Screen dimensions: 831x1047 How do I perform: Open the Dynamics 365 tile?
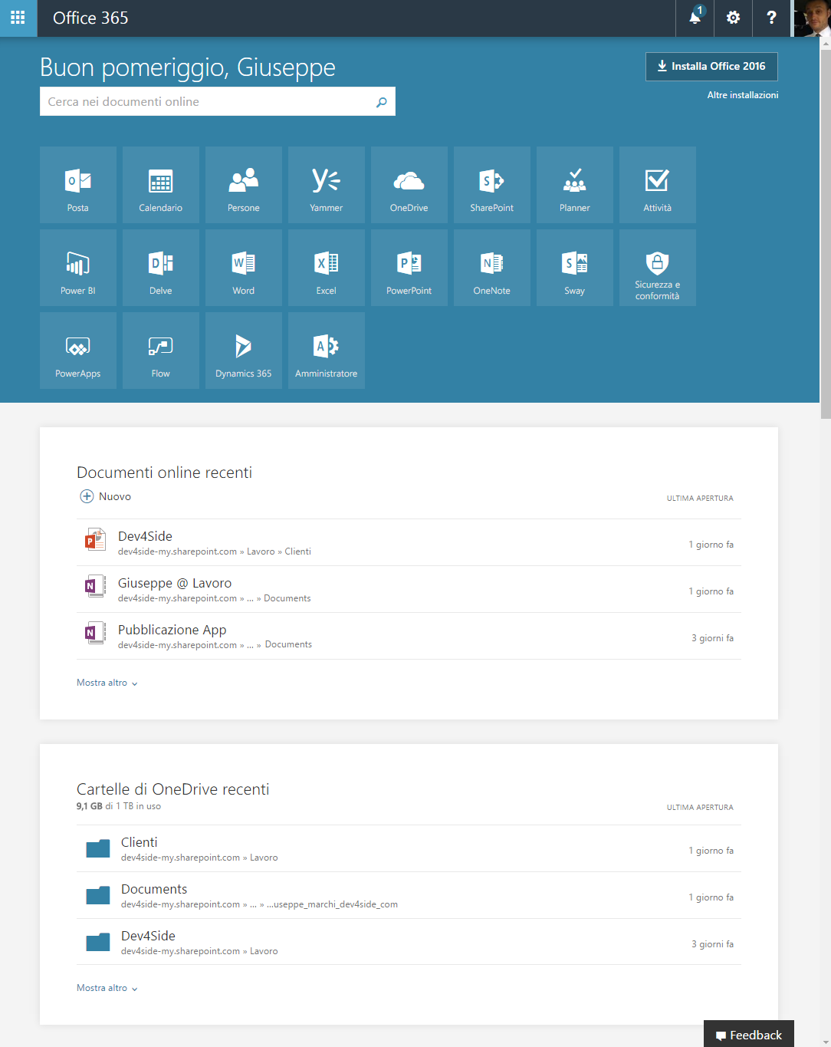pos(244,351)
